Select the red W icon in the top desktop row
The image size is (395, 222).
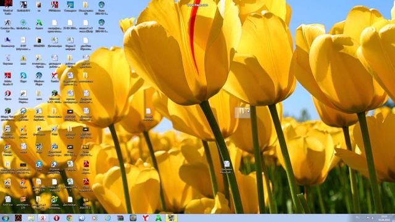coord(54,4)
